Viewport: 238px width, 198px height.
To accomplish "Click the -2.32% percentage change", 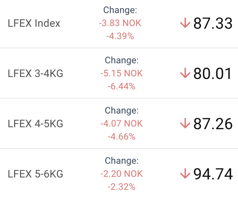I will 122,187.
